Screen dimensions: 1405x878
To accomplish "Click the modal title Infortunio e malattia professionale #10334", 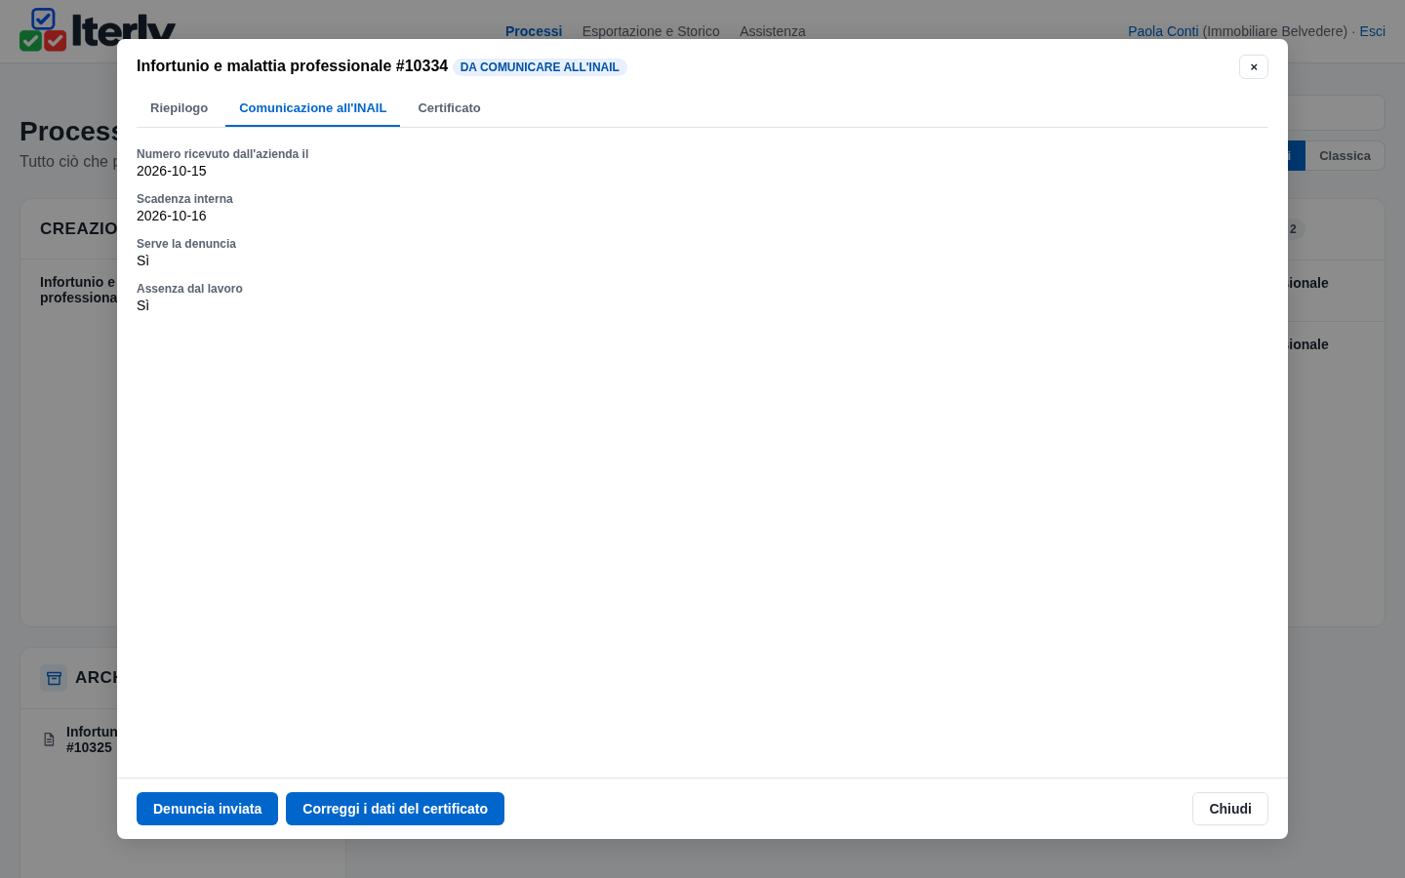I will click(292, 66).
